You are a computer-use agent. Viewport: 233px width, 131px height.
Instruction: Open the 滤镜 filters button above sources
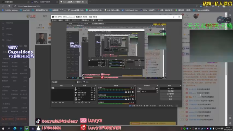(x=86, y=82)
